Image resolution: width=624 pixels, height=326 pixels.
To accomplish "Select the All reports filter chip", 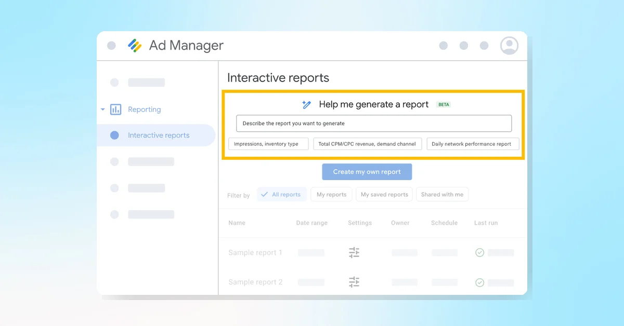I will click(x=281, y=194).
